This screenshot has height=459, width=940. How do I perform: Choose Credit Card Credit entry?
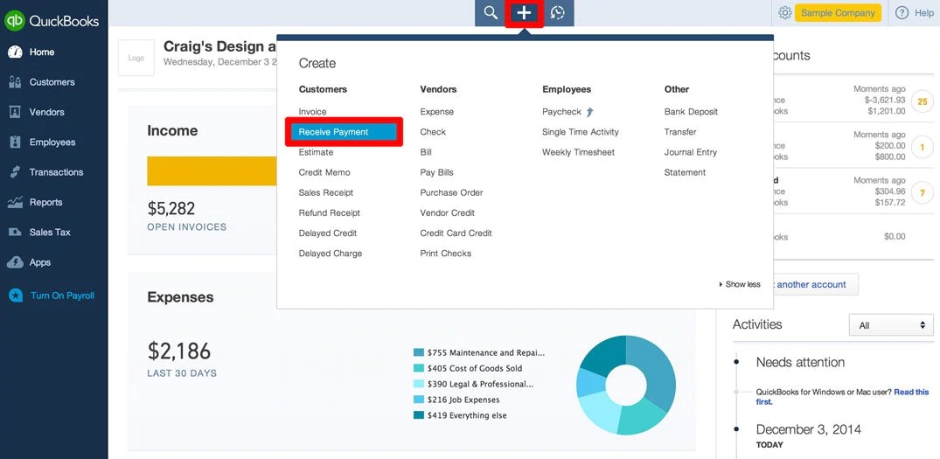(x=456, y=233)
